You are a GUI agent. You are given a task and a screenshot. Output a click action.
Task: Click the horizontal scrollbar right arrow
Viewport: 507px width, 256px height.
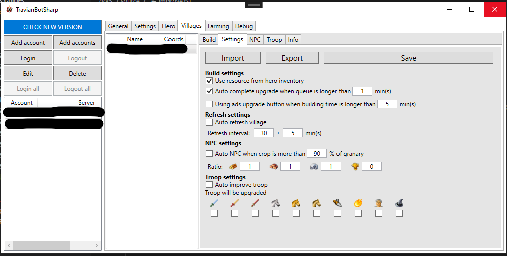[x=96, y=245]
